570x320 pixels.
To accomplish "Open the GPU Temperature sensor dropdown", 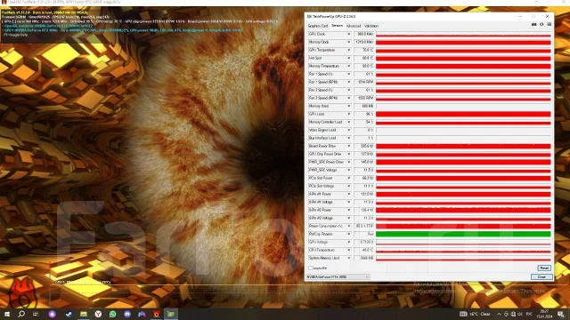I will tap(348, 50).
